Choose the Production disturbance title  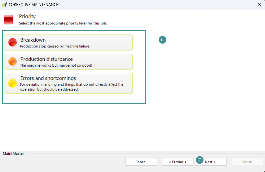47,59
